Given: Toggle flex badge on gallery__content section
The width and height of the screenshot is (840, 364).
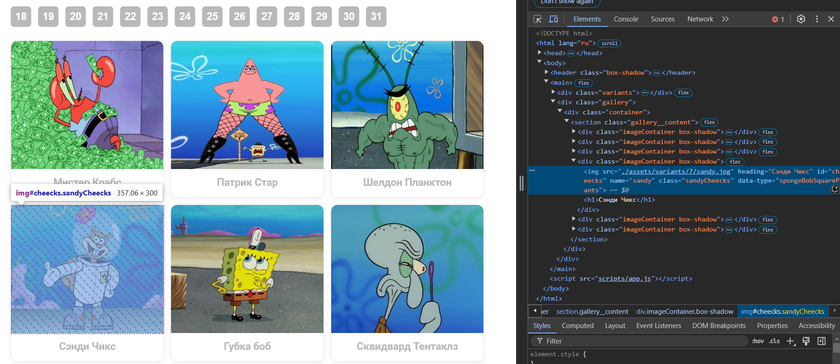Looking at the screenshot, I should pyautogui.click(x=709, y=123).
